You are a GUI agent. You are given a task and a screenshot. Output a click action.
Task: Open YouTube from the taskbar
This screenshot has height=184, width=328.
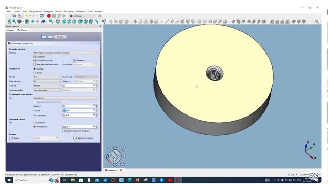pyautogui.click(x=170, y=180)
